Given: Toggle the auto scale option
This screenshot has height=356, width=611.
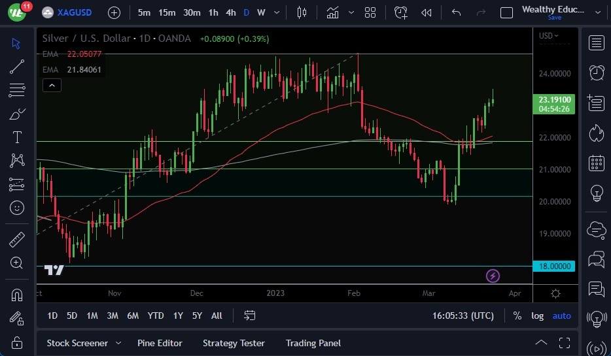Looking at the screenshot, I should [561, 316].
